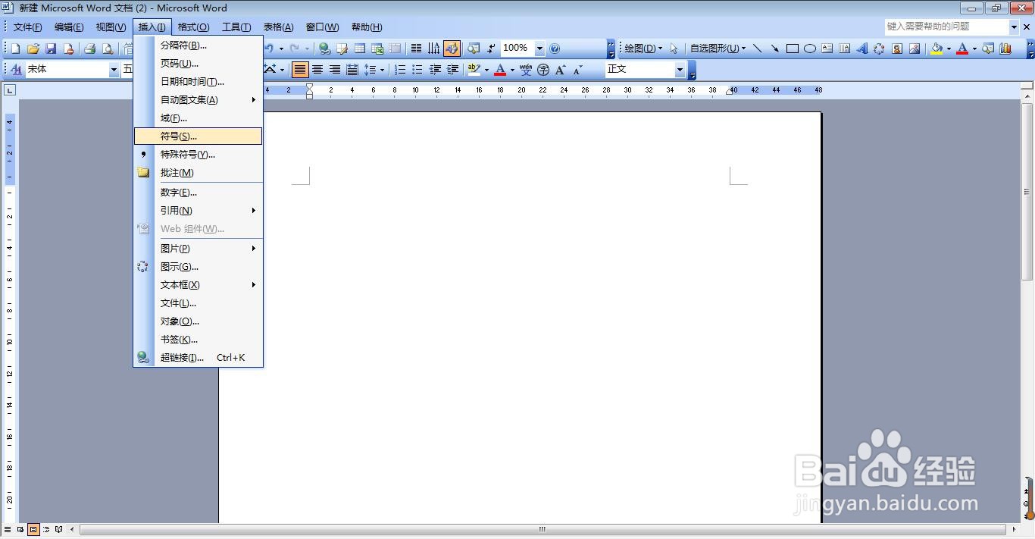Click the Insert Clip Art icon

tap(897, 49)
